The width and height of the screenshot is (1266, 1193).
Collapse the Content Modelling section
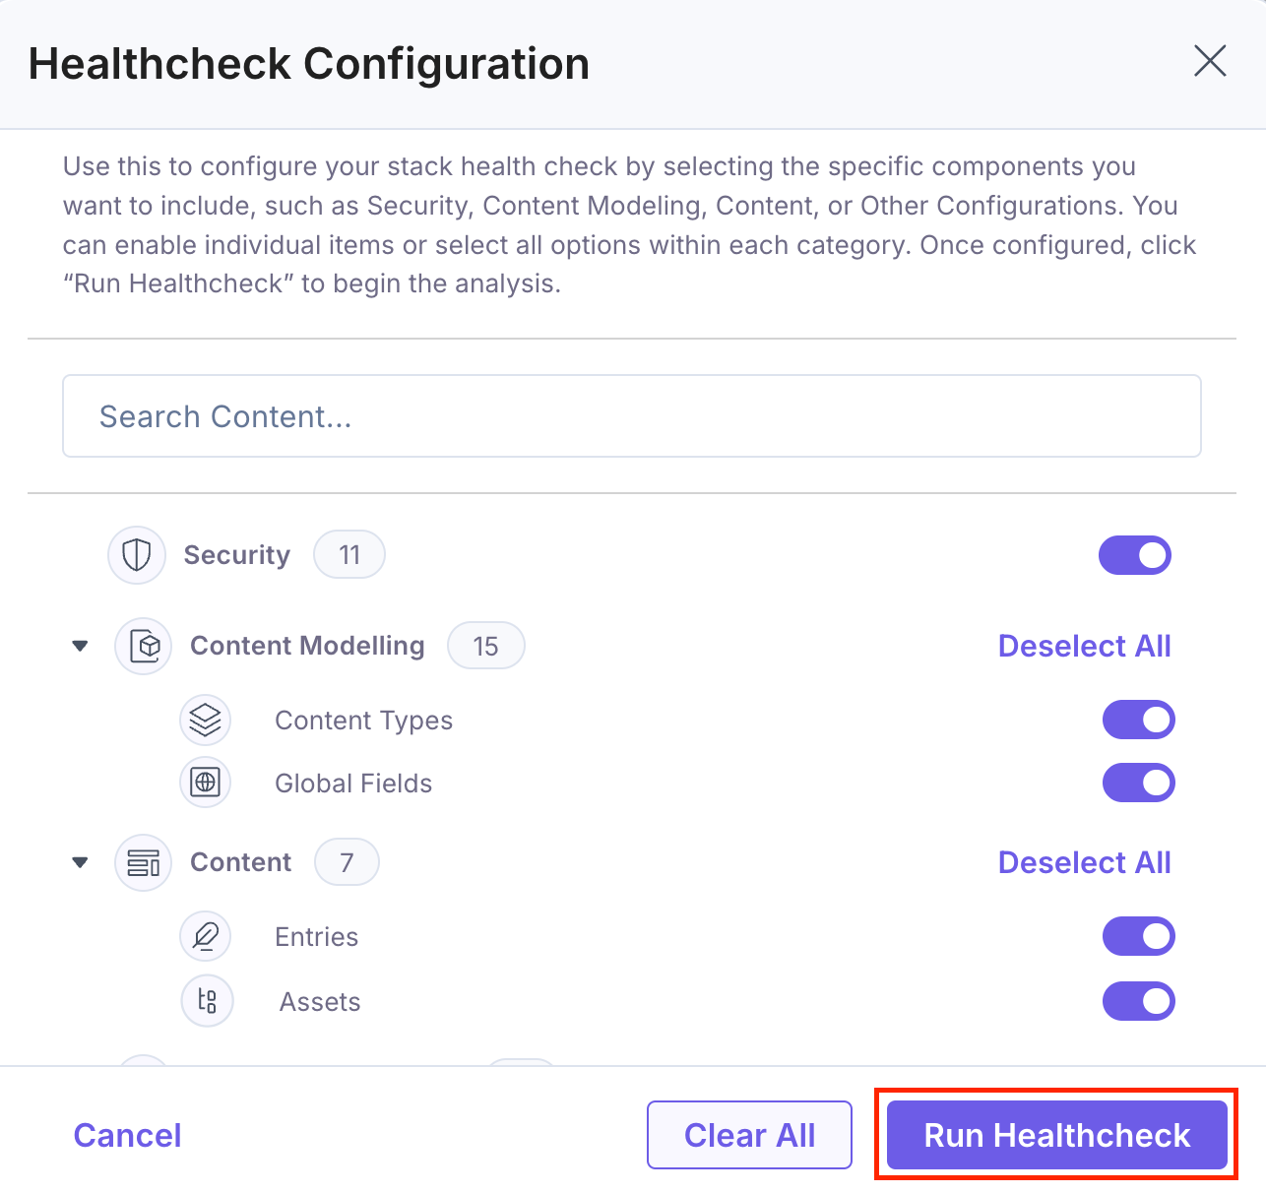(80, 646)
